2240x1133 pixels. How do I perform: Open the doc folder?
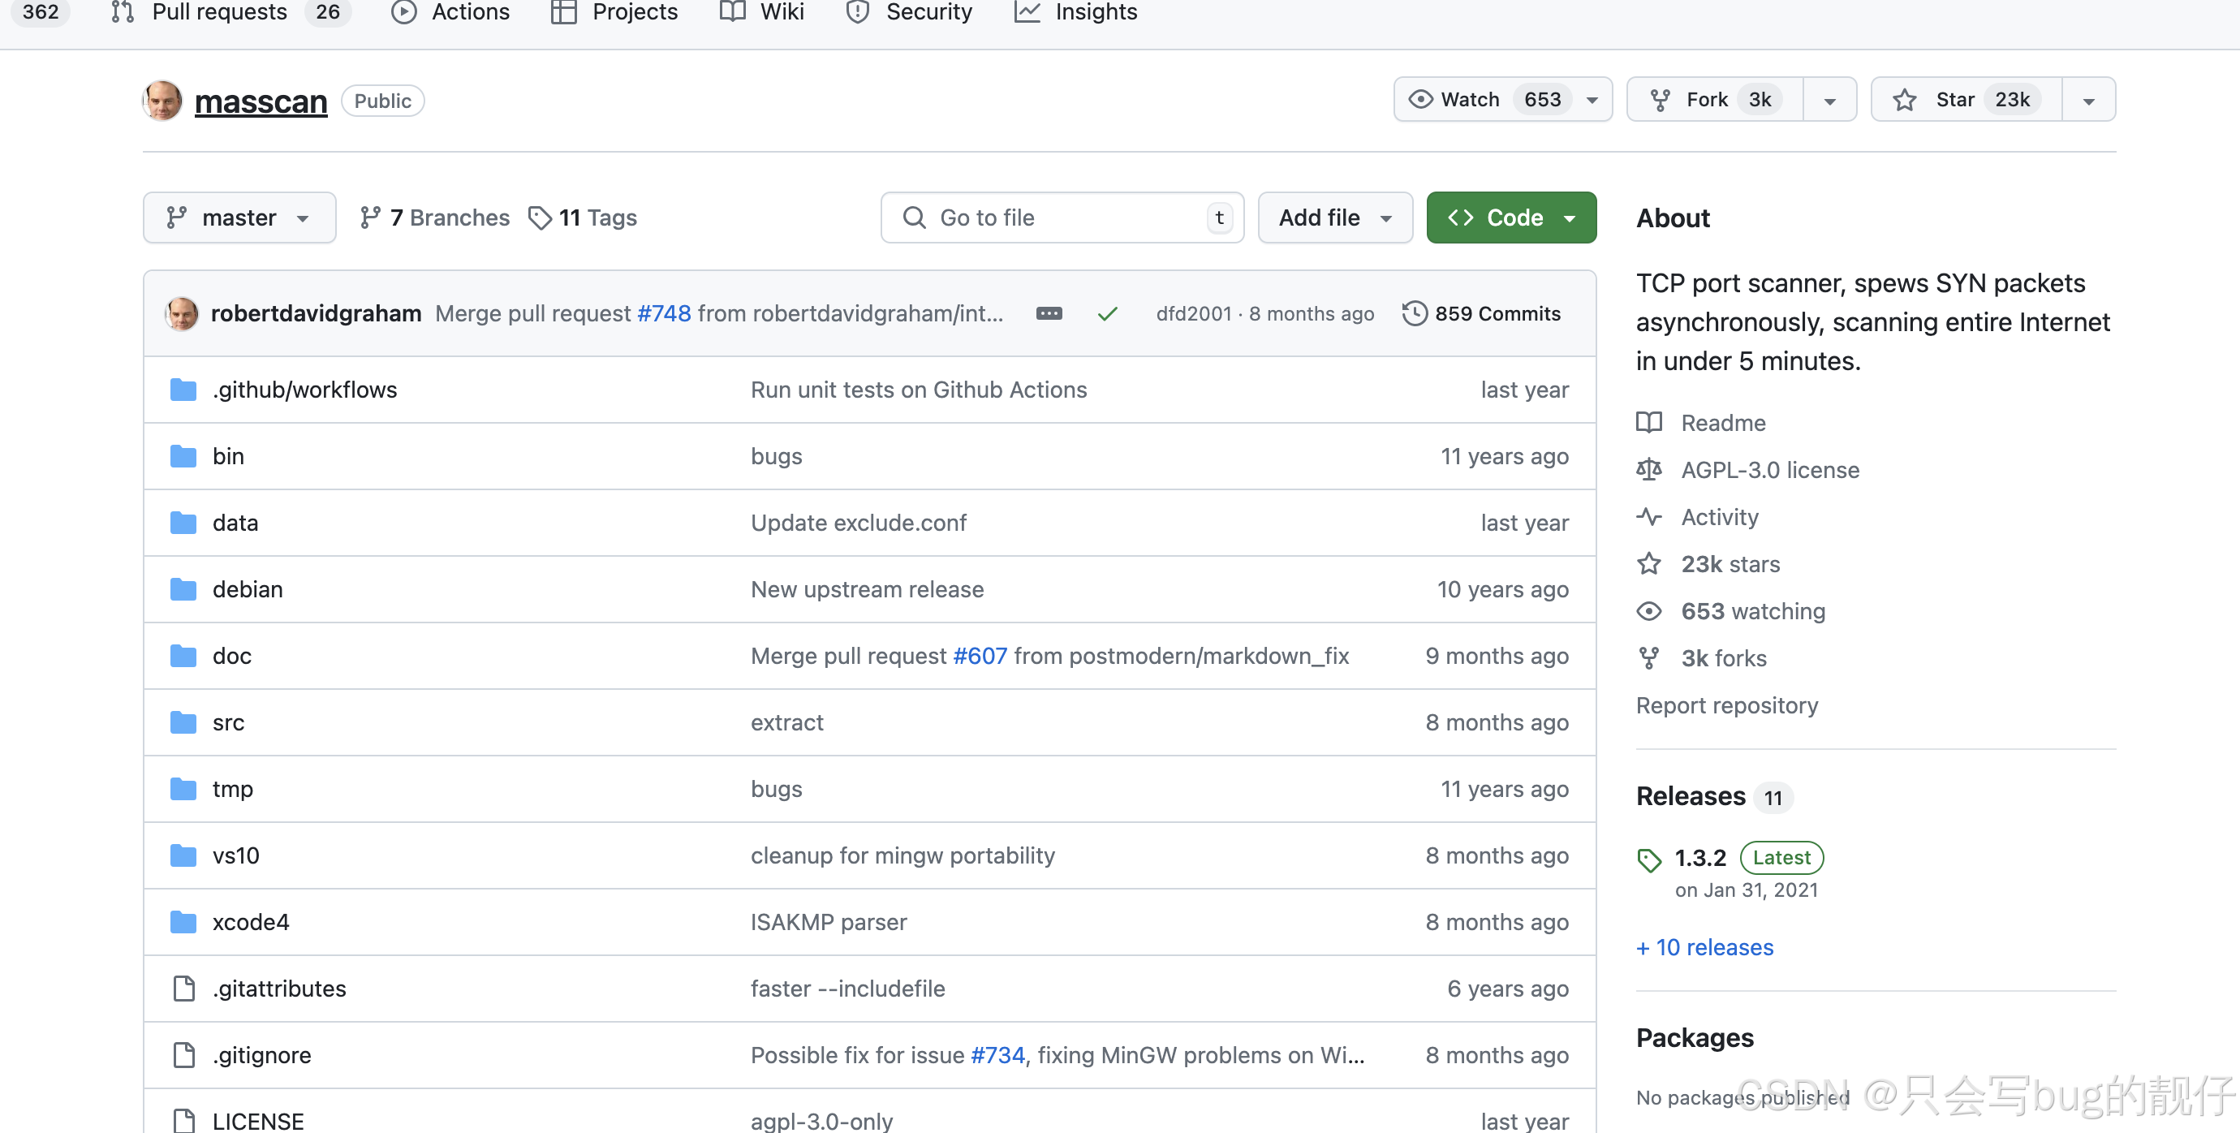[x=231, y=656]
